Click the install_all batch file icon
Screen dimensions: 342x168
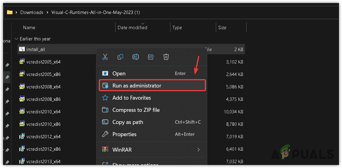[x=22, y=49]
